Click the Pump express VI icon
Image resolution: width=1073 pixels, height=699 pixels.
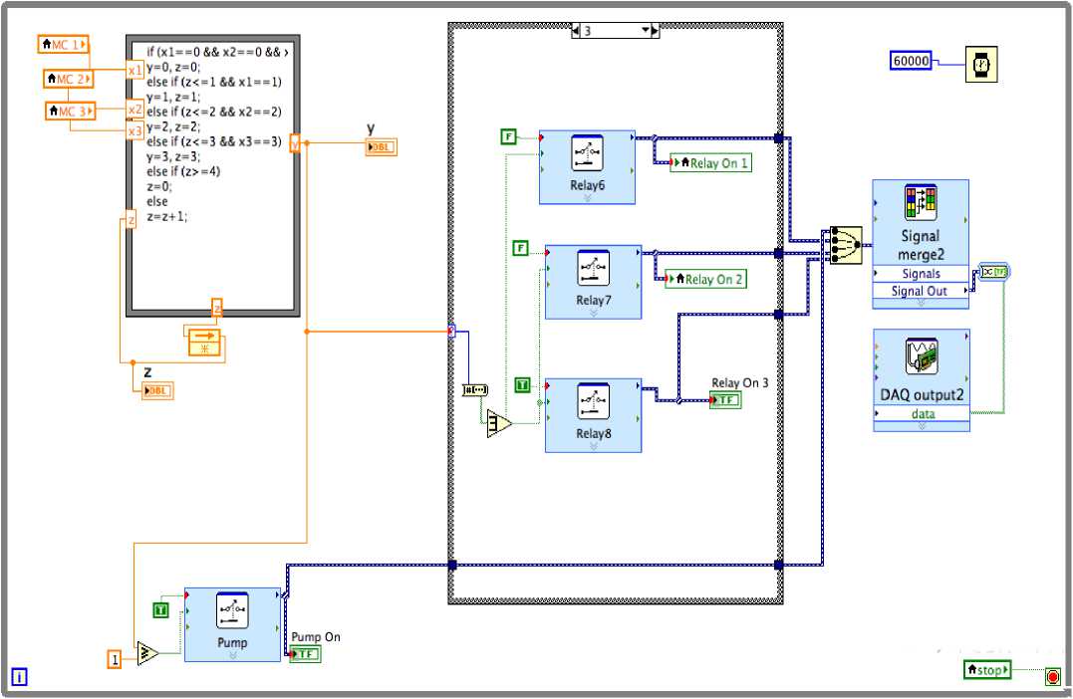(x=232, y=612)
